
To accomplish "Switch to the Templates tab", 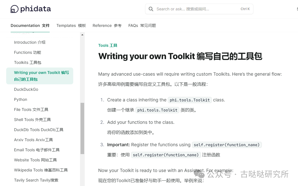I will pyautogui.click(x=71, y=25).
